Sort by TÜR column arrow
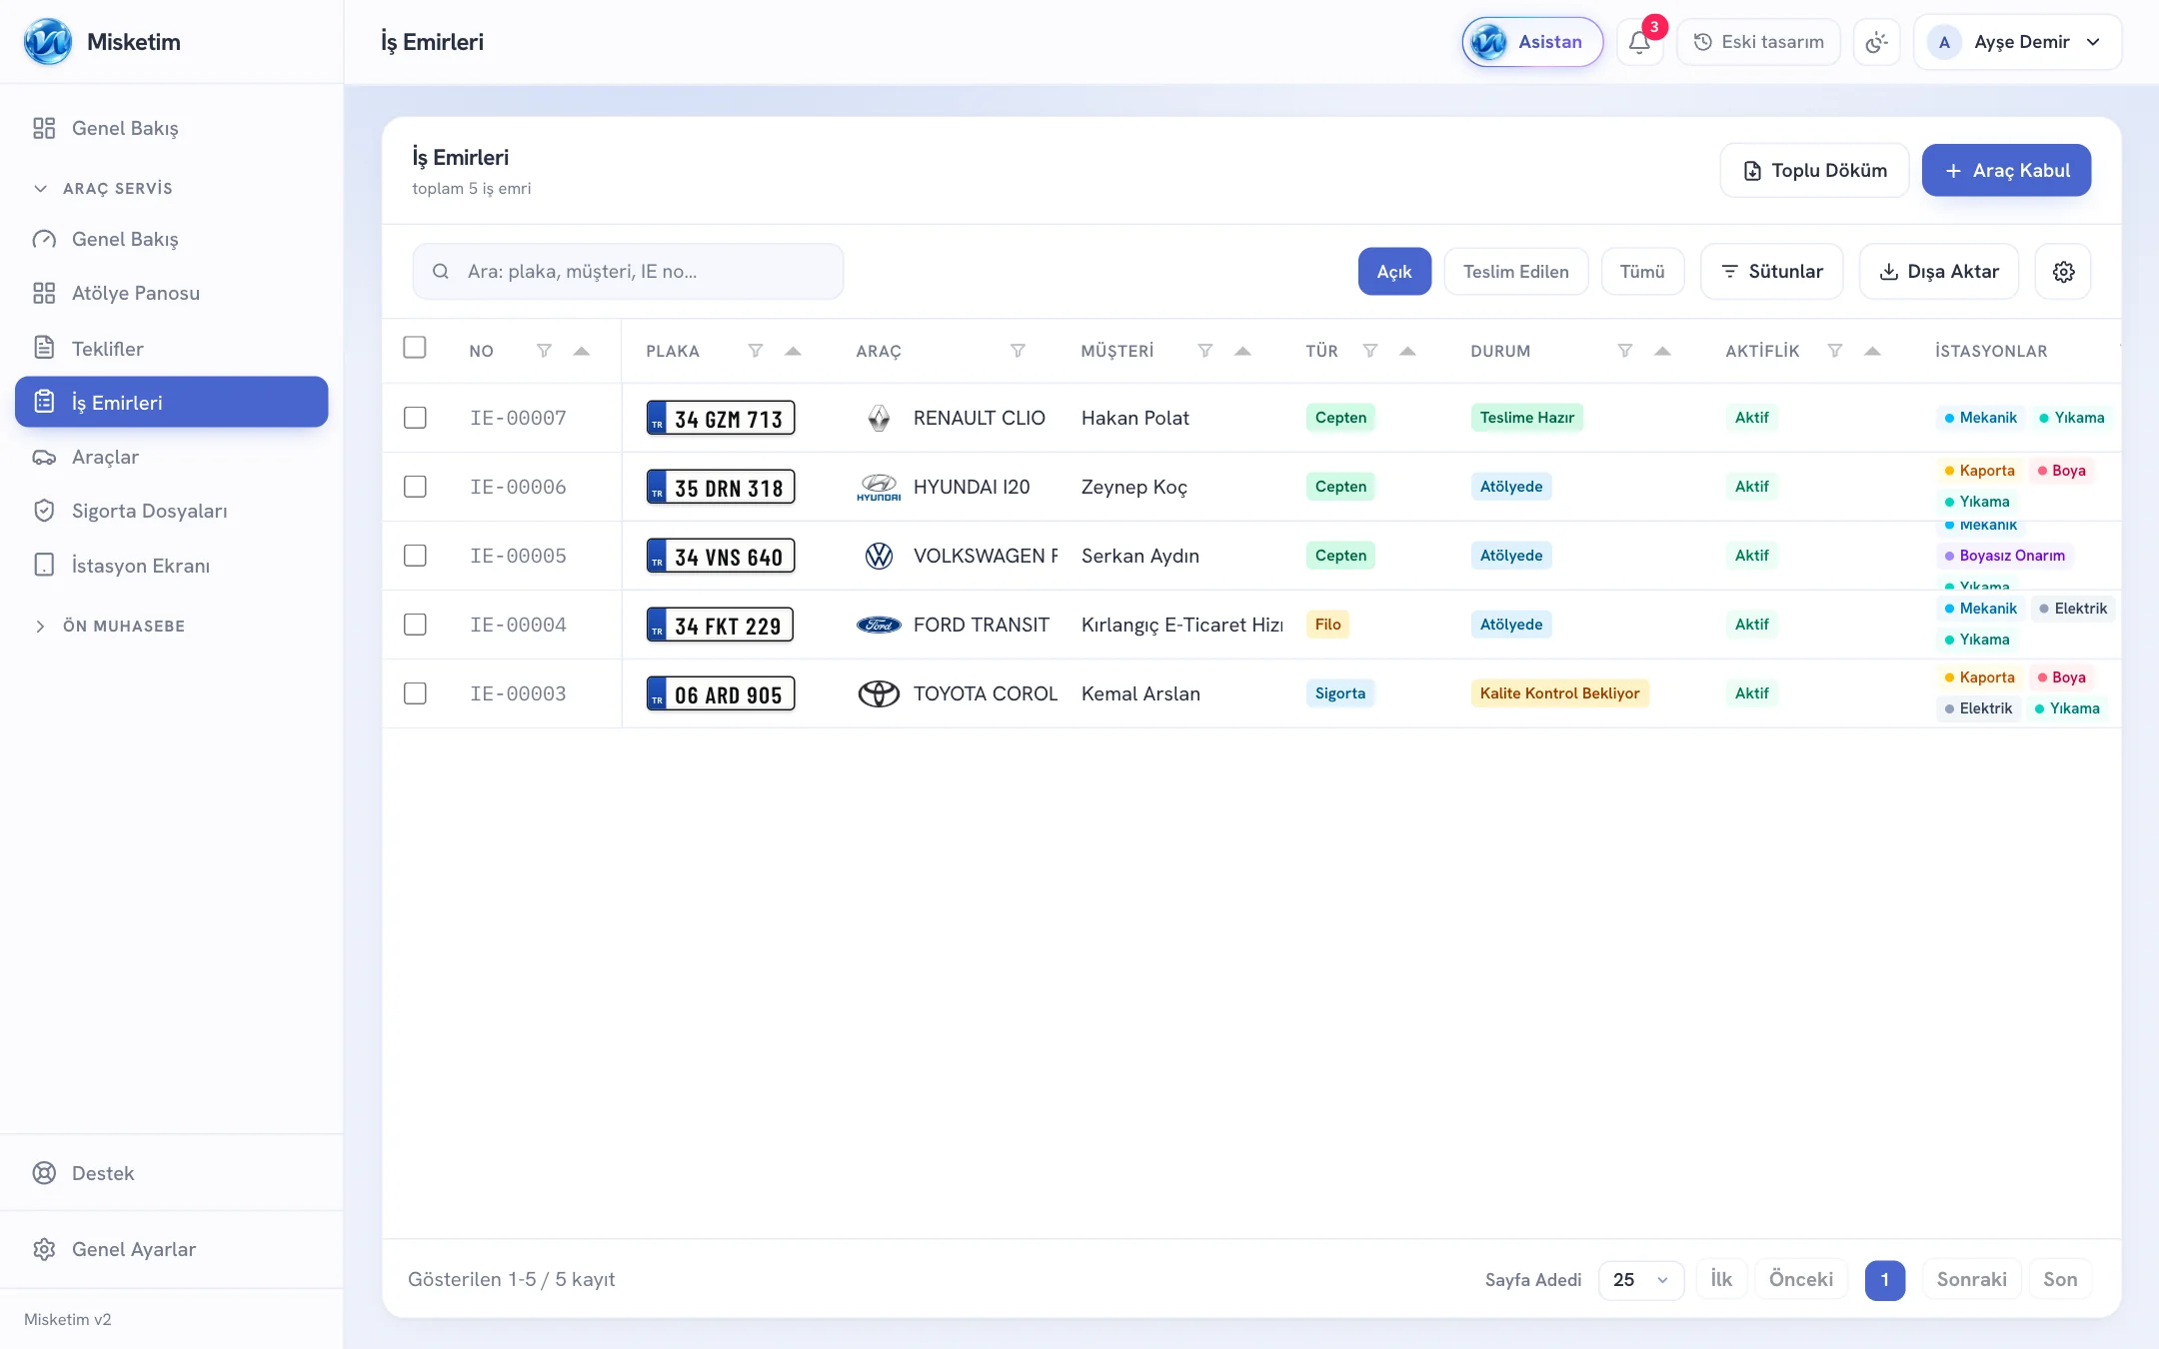Screen dimensions: 2159x1349 click(1407, 351)
